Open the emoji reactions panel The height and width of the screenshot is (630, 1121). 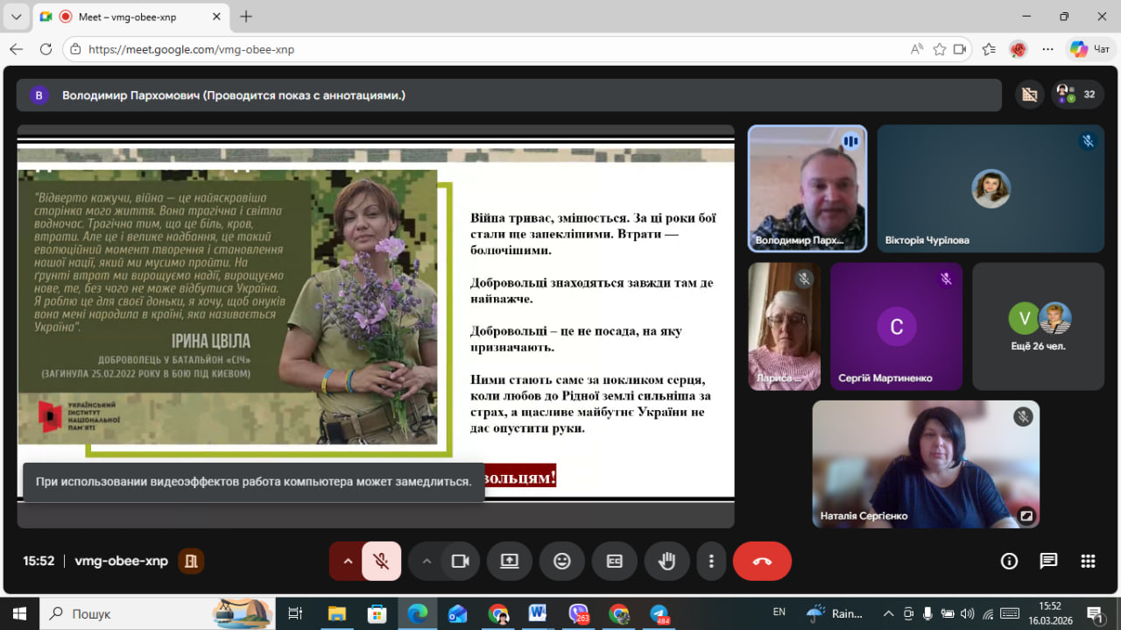pyautogui.click(x=561, y=562)
